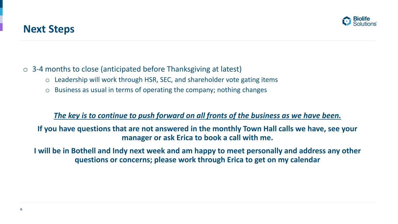Image resolution: width=398 pixels, height=224 pixels.
Task: Click "work through Erica" calendar line
Action: (197, 160)
